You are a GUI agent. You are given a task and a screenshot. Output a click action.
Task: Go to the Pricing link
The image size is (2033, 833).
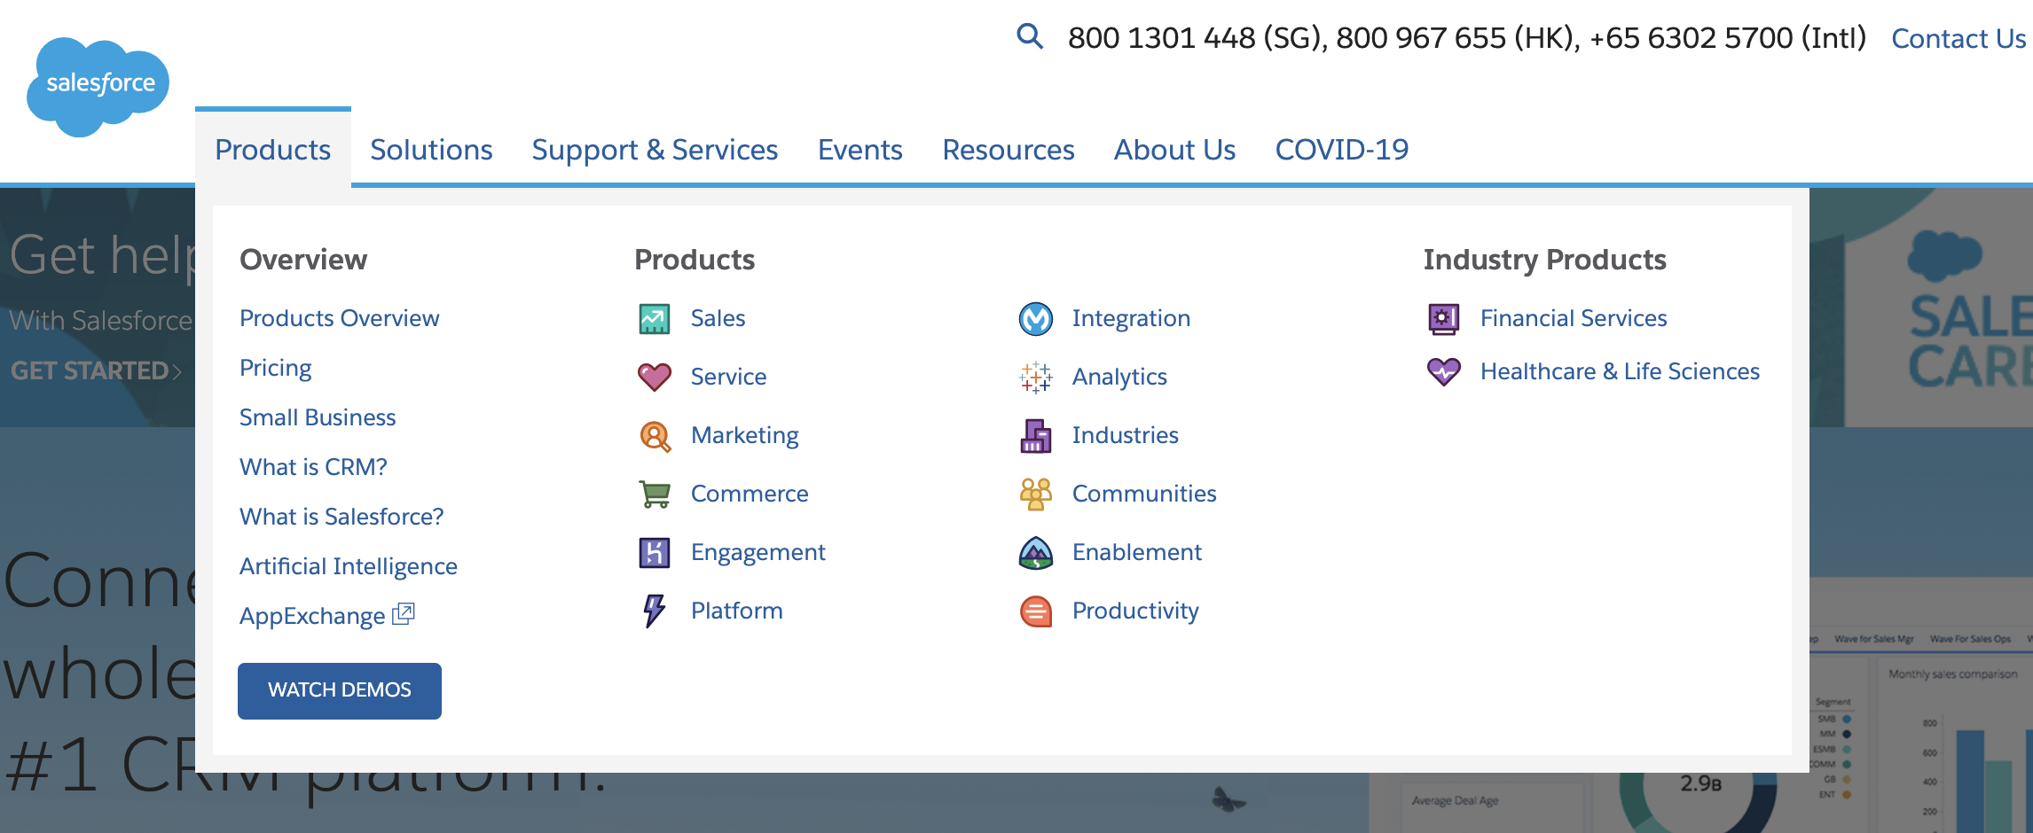point(275,368)
